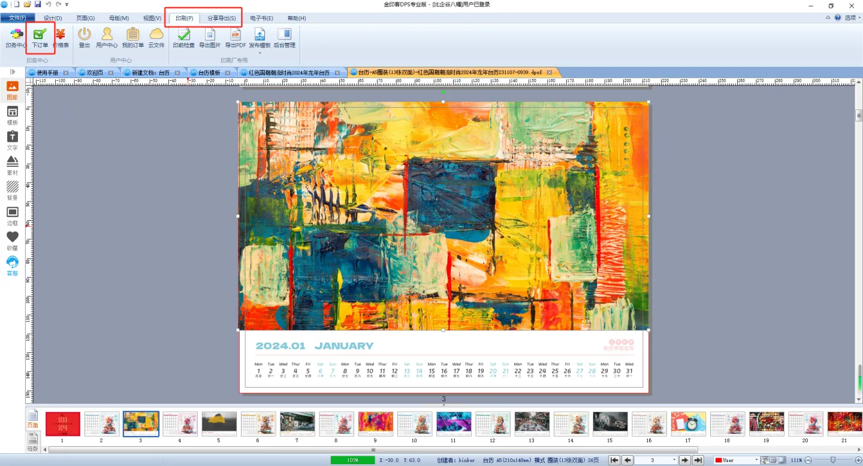
Task: Open the 素材 materials sidebar panel
Action: (12, 166)
